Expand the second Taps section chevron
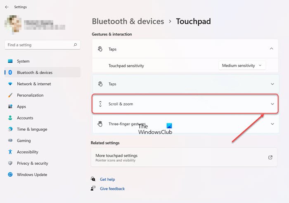The width and height of the screenshot is (289, 203). pos(272,84)
